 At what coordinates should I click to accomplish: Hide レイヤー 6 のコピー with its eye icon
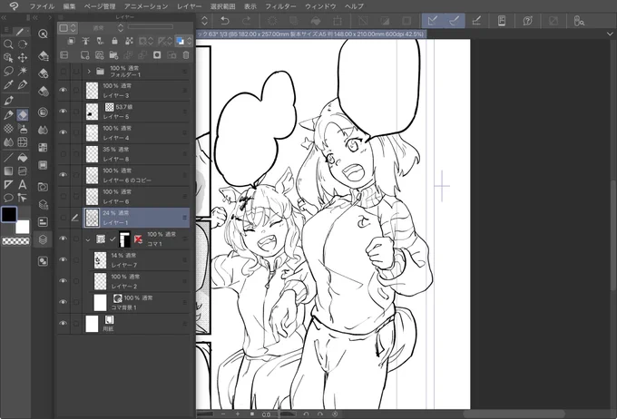click(x=63, y=175)
